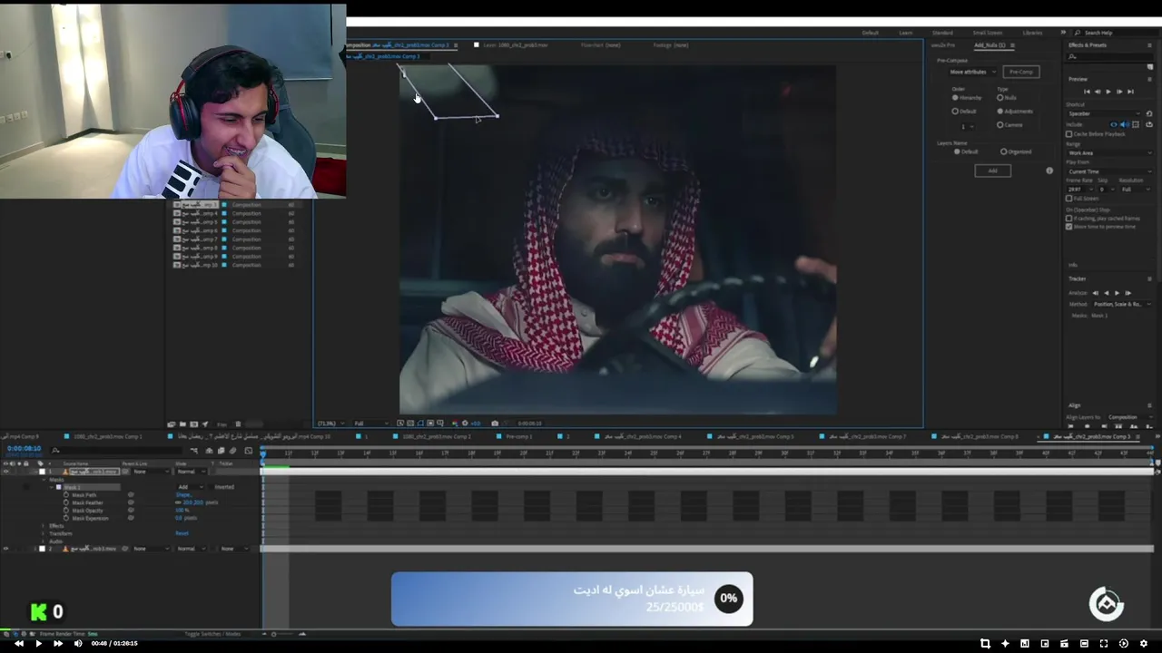Toggle include overlays icon in Preview
The height and width of the screenshot is (653, 1162).
tap(1136, 124)
